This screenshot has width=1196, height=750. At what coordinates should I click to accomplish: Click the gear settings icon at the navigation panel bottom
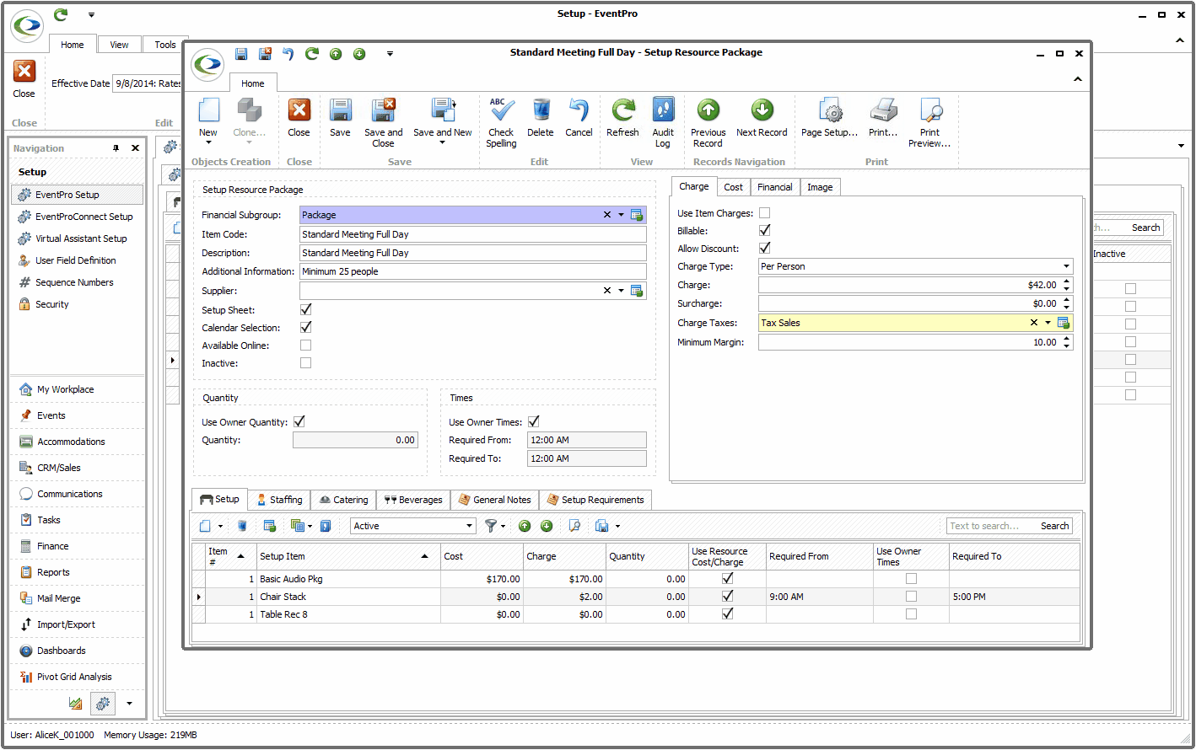point(103,703)
